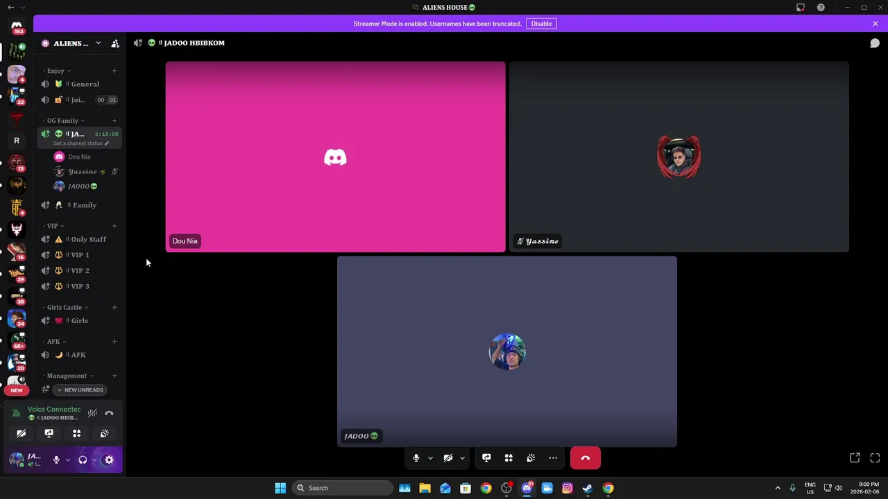Select Dou Nia in voice member list

click(x=86, y=157)
